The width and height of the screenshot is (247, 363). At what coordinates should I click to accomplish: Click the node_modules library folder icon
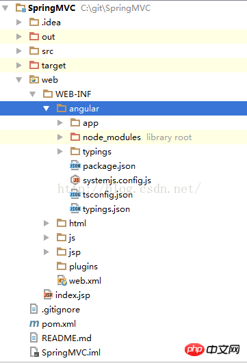(x=75, y=137)
